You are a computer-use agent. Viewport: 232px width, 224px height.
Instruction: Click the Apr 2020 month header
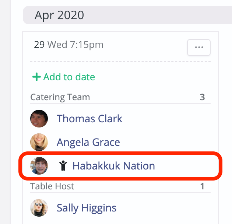coord(59,15)
